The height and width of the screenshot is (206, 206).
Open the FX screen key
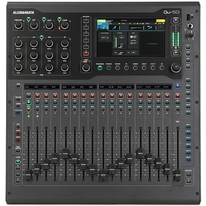click(x=126, y=68)
